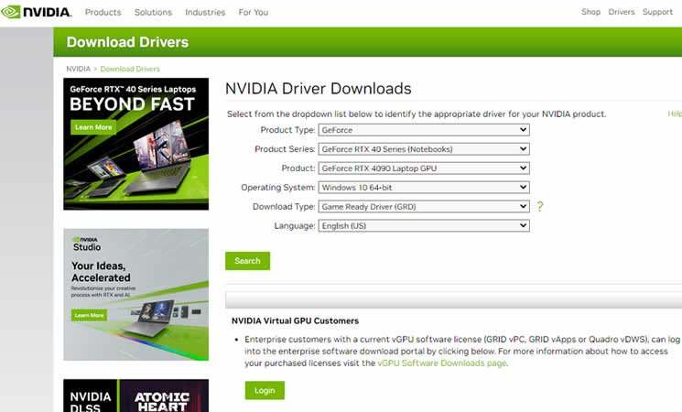Click the green Login button

point(265,390)
